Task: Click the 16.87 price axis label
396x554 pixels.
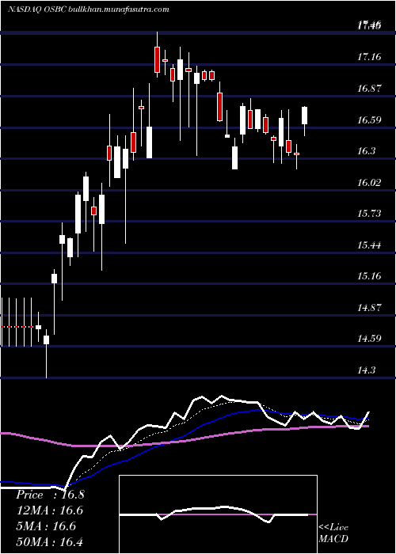Action: tap(369, 89)
